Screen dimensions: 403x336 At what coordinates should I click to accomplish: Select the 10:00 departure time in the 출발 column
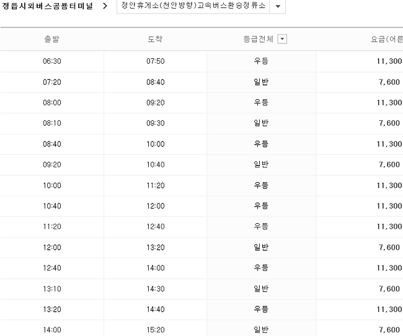[52, 185]
